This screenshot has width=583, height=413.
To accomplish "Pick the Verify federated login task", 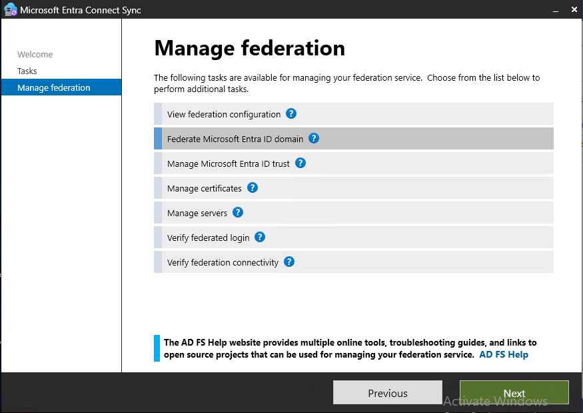I will pyautogui.click(x=354, y=238).
